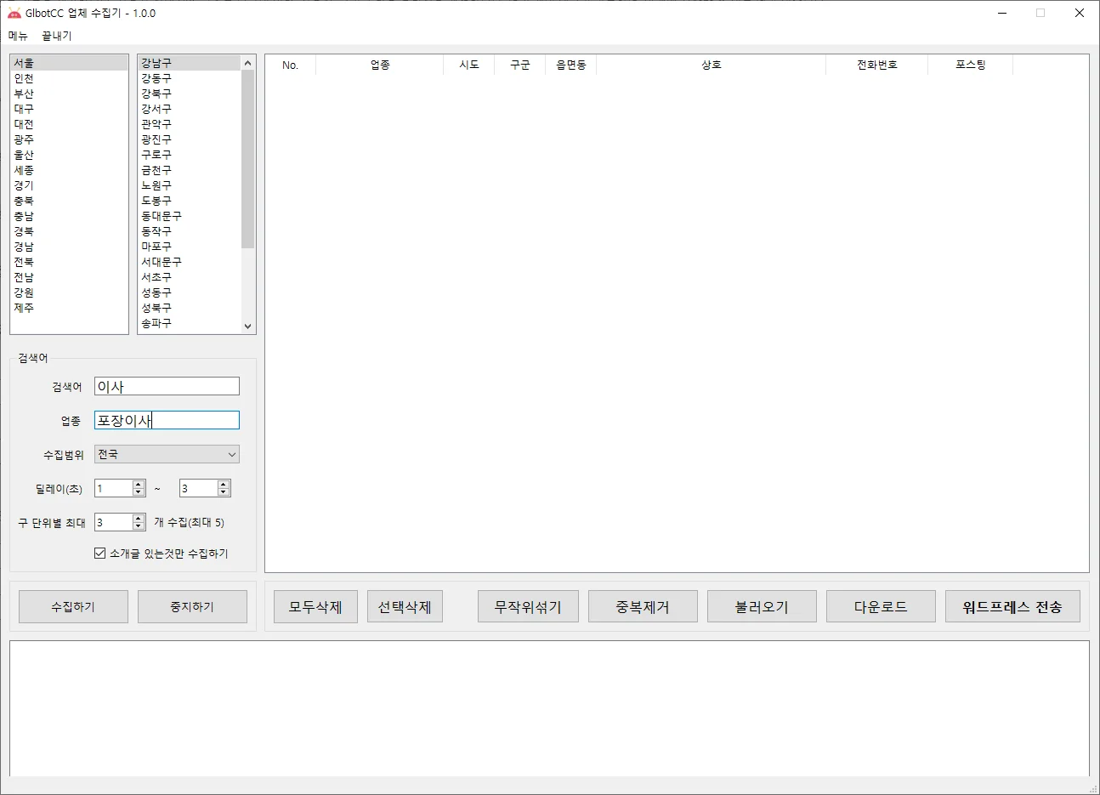Click the 읍면동 column header
1100x795 pixels.
pyautogui.click(x=571, y=65)
